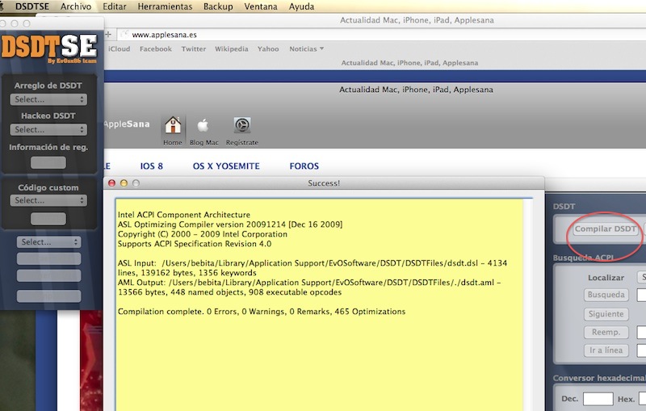Expand the Arreglo de DSDT dropdown
Screen dimensions: 646x411
[x=48, y=99]
